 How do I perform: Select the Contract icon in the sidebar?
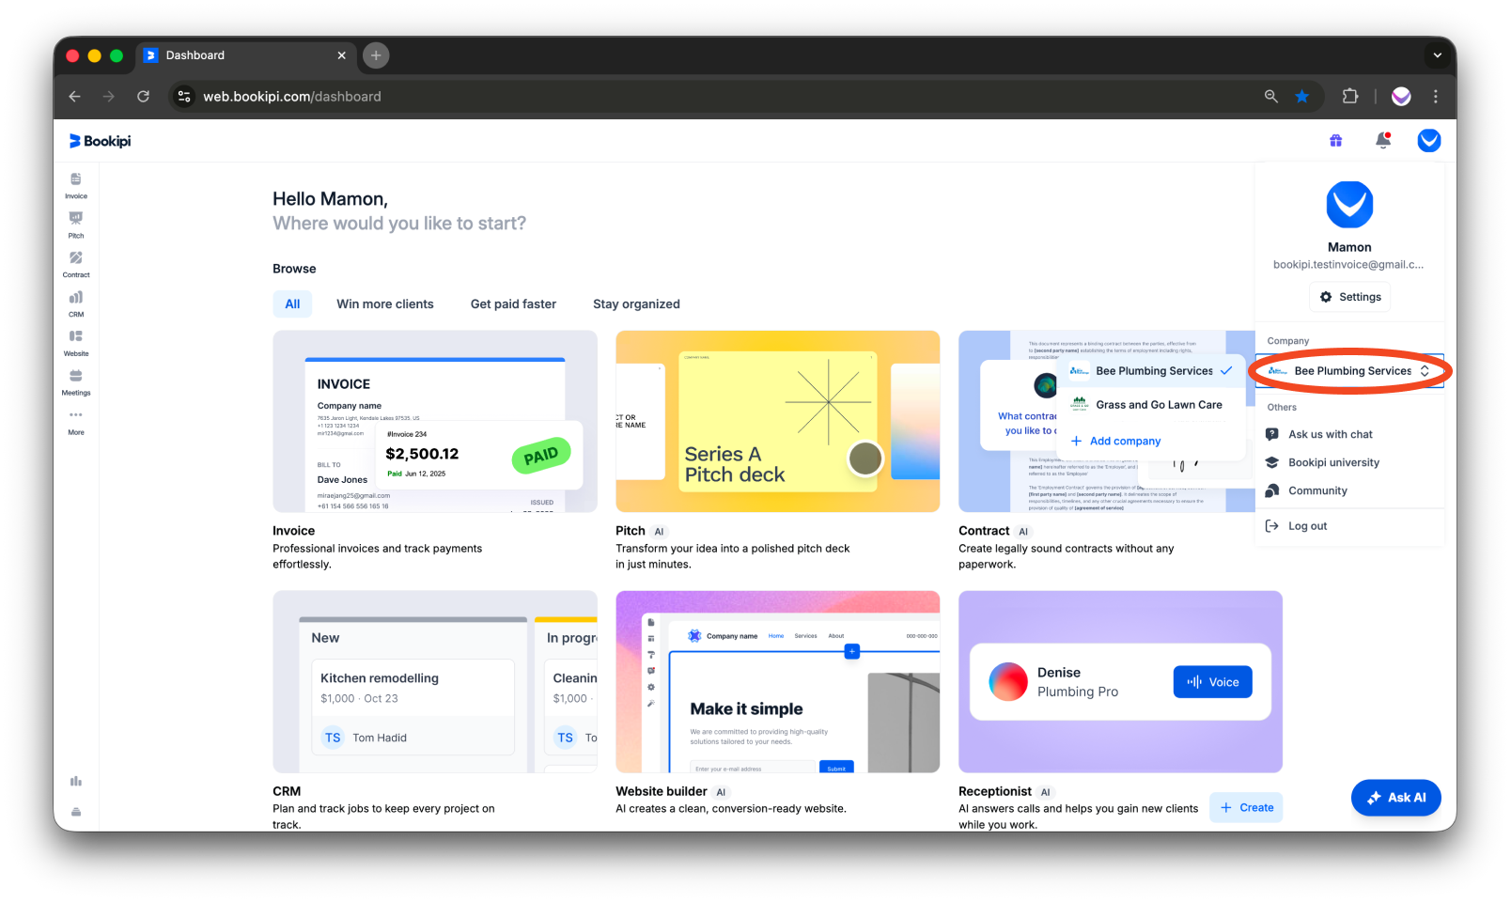[75, 264]
